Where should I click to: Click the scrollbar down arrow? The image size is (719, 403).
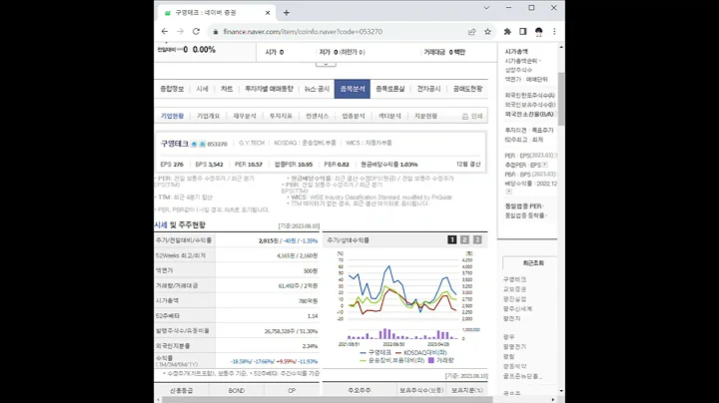(561, 391)
